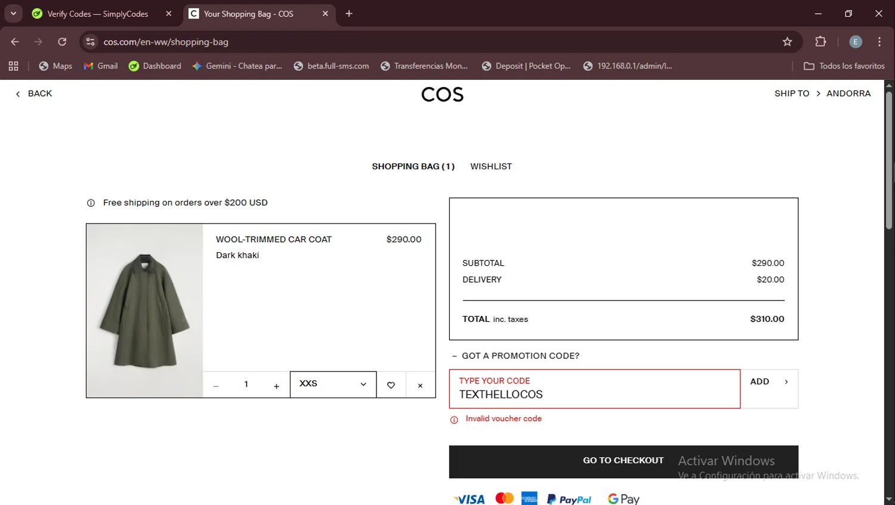The image size is (895, 505).
Task: Add coat to wishlist with heart icon
Action: click(391, 385)
